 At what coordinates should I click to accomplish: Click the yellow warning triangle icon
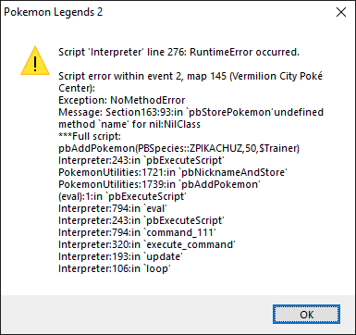(35, 61)
